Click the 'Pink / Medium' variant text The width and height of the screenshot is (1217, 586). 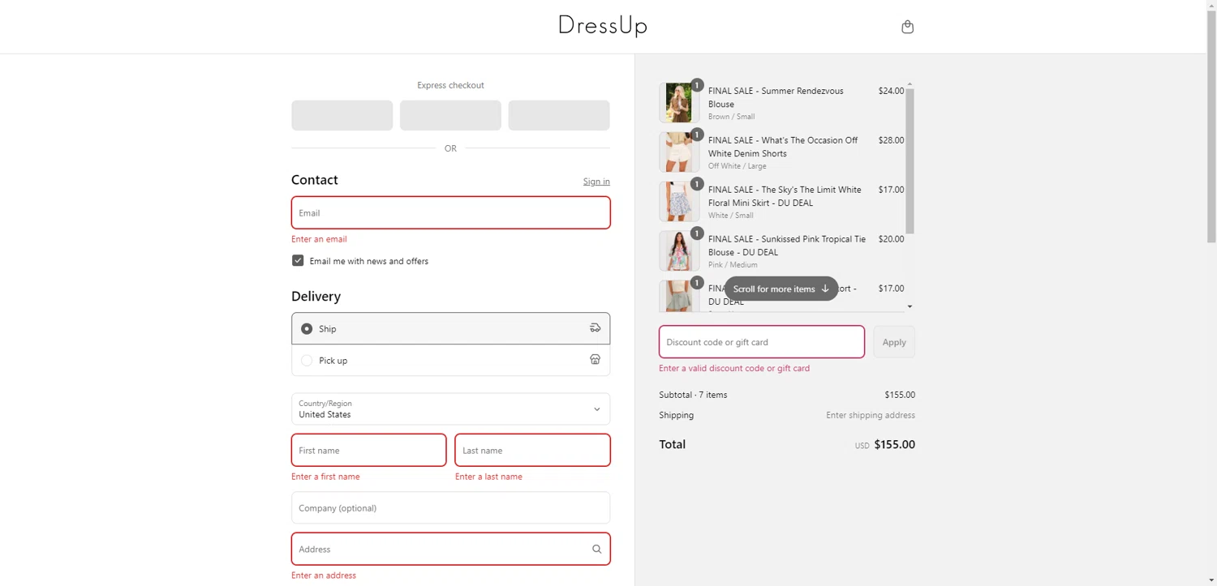click(x=733, y=265)
